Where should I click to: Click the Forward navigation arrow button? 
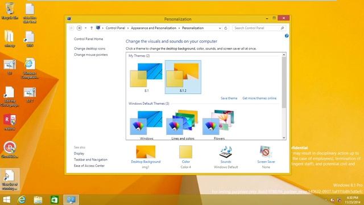[x=79, y=28]
